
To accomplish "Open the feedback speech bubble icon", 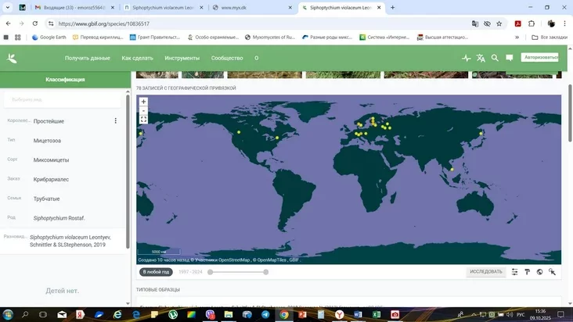I will (x=510, y=58).
